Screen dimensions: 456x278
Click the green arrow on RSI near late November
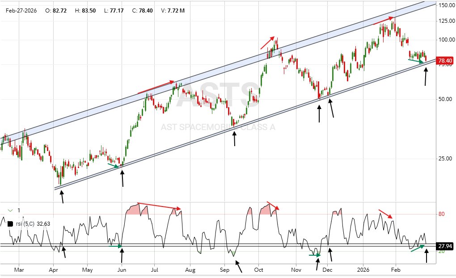315,255
